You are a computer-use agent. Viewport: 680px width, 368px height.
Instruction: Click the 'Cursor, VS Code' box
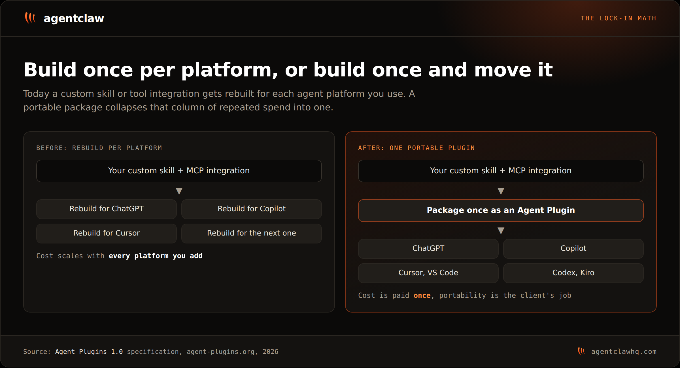pos(428,273)
